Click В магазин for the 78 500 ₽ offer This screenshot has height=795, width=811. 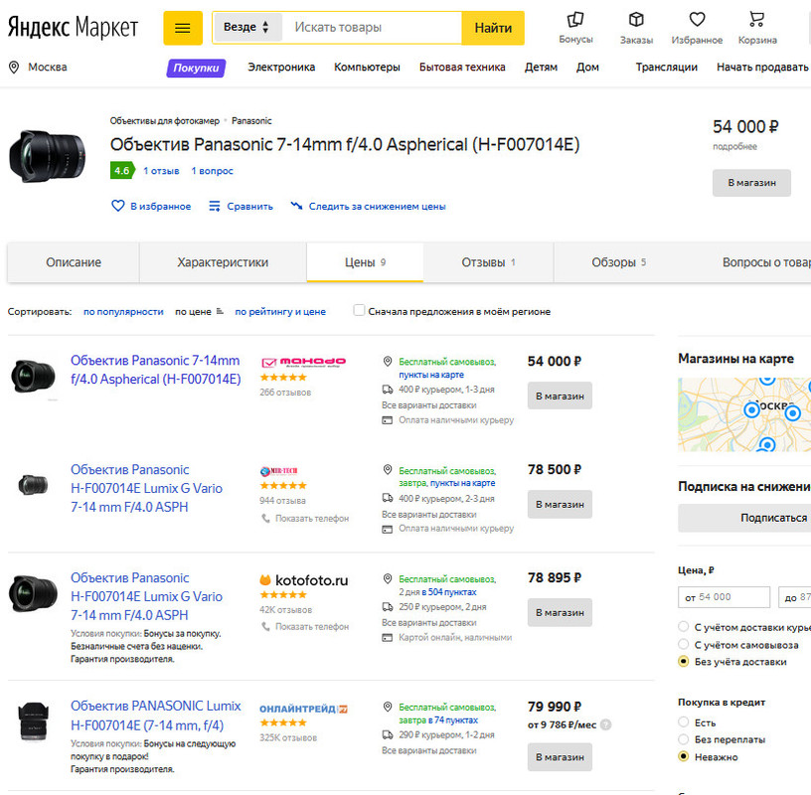click(x=560, y=504)
